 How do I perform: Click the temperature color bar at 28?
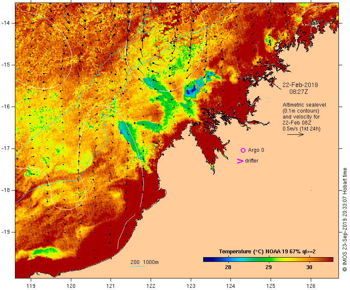click(228, 259)
